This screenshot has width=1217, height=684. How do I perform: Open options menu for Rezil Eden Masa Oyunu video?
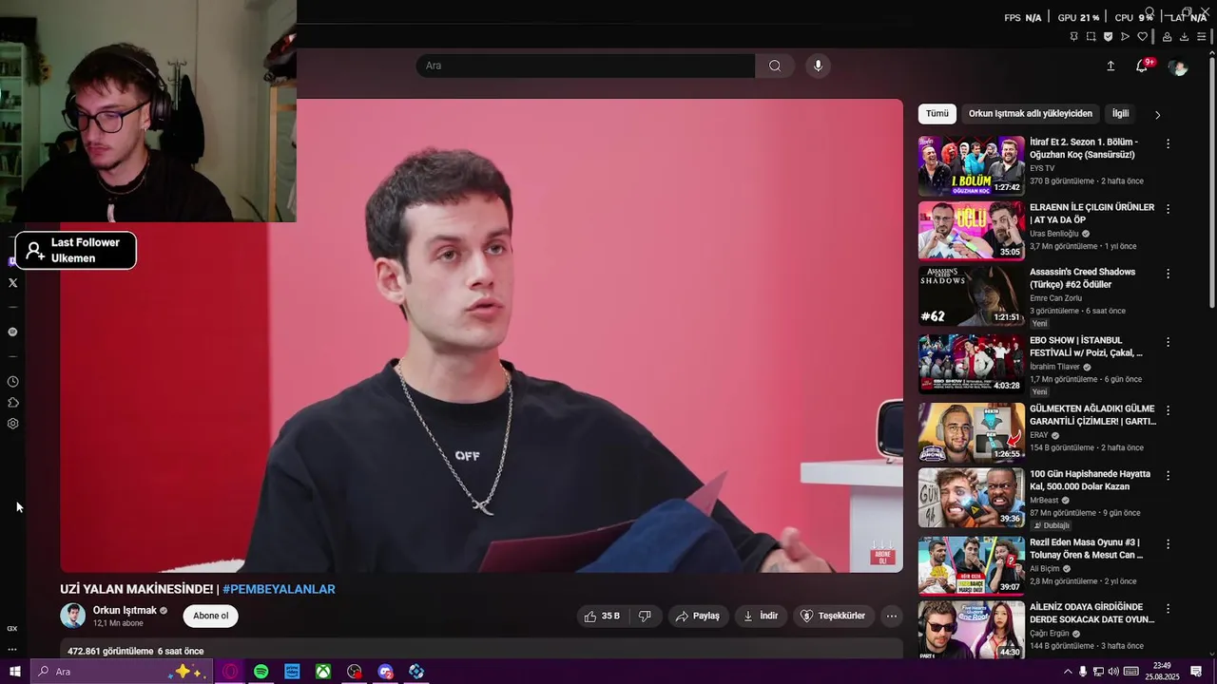1169,544
